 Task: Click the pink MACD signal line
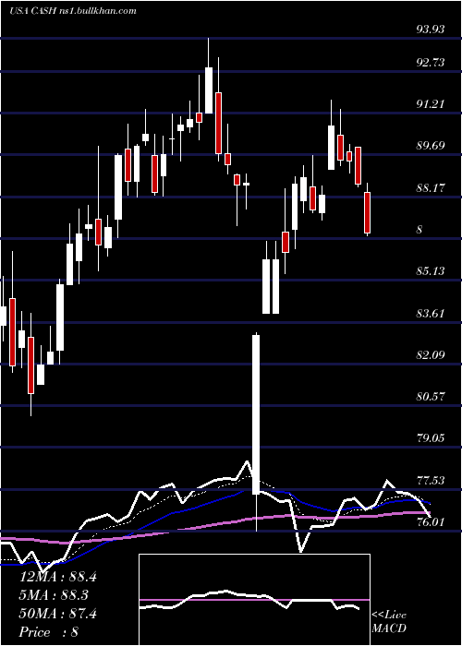click(254, 600)
